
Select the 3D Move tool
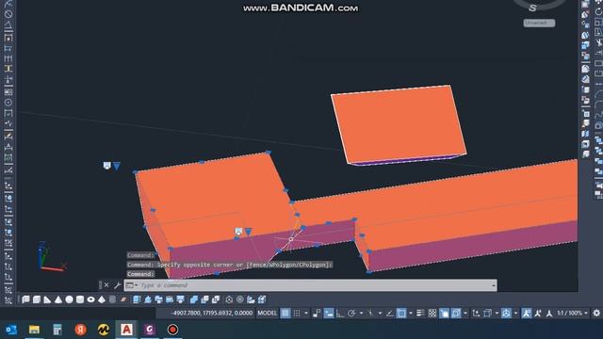(229, 299)
